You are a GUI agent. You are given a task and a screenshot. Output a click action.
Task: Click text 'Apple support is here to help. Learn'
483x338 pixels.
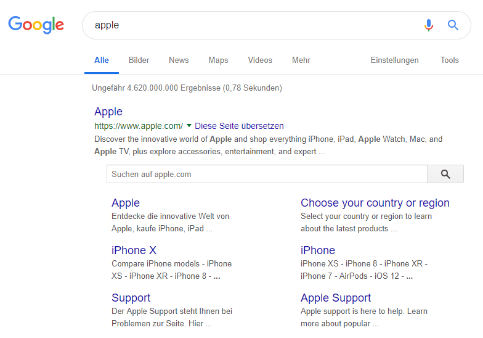click(x=364, y=311)
